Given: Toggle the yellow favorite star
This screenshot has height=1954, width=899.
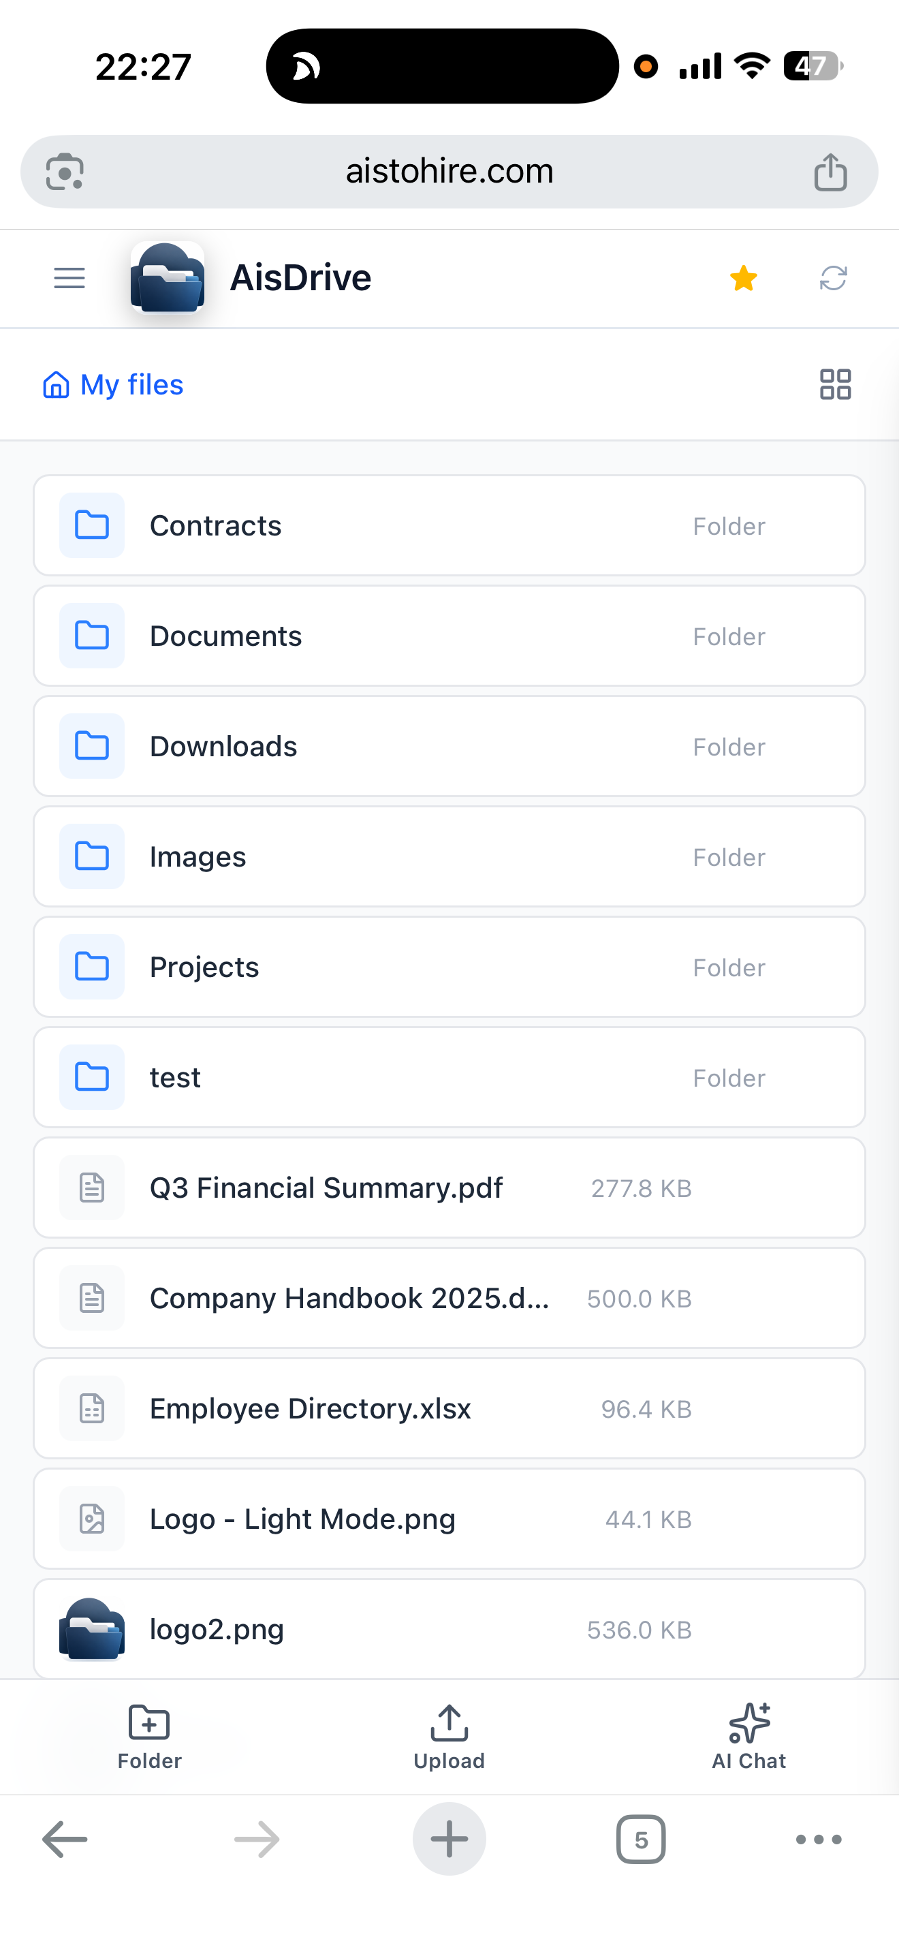Looking at the screenshot, I should click(744, 279).
